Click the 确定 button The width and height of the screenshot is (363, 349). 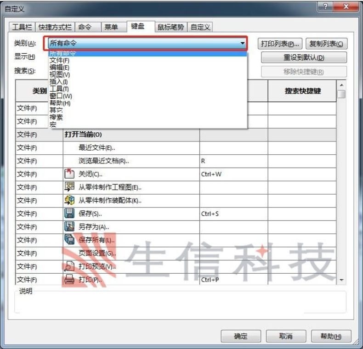(241, 336)
